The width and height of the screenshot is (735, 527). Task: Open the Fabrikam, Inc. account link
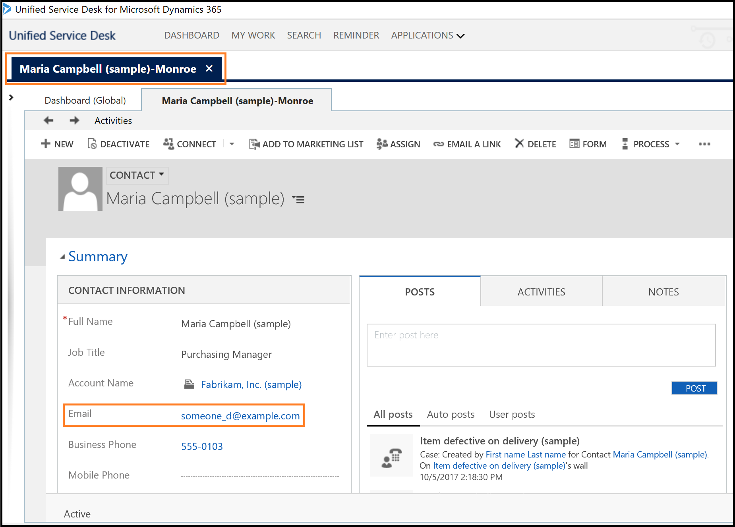tap(251, 384)
